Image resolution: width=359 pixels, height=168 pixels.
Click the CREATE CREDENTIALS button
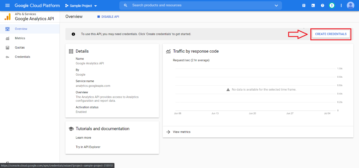[x=331, y=34]
